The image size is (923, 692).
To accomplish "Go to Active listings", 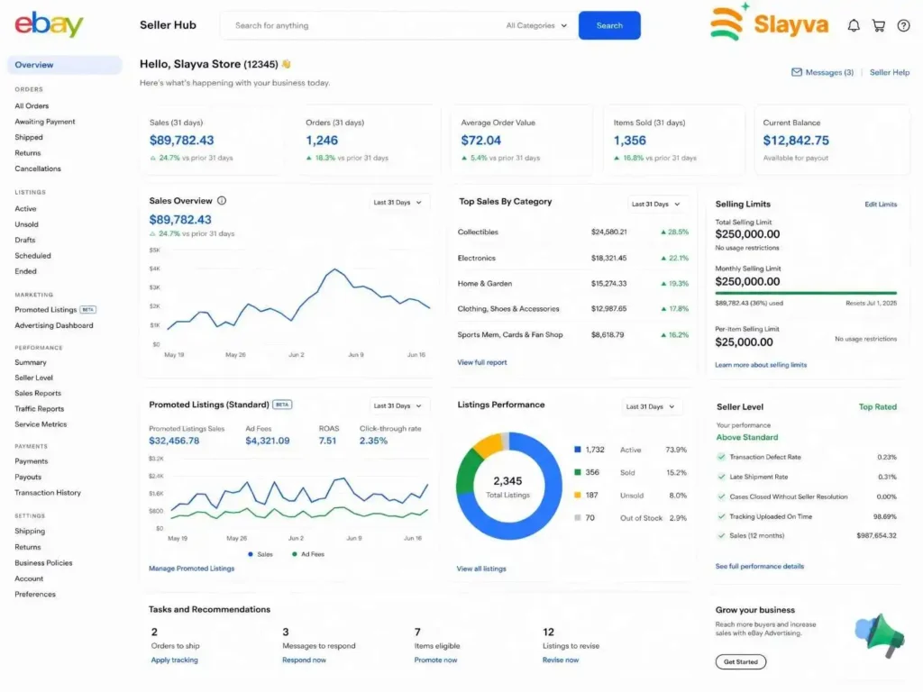I will point(25,208).
